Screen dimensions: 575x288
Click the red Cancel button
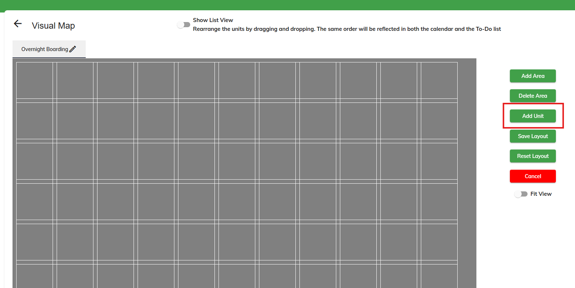533,176
